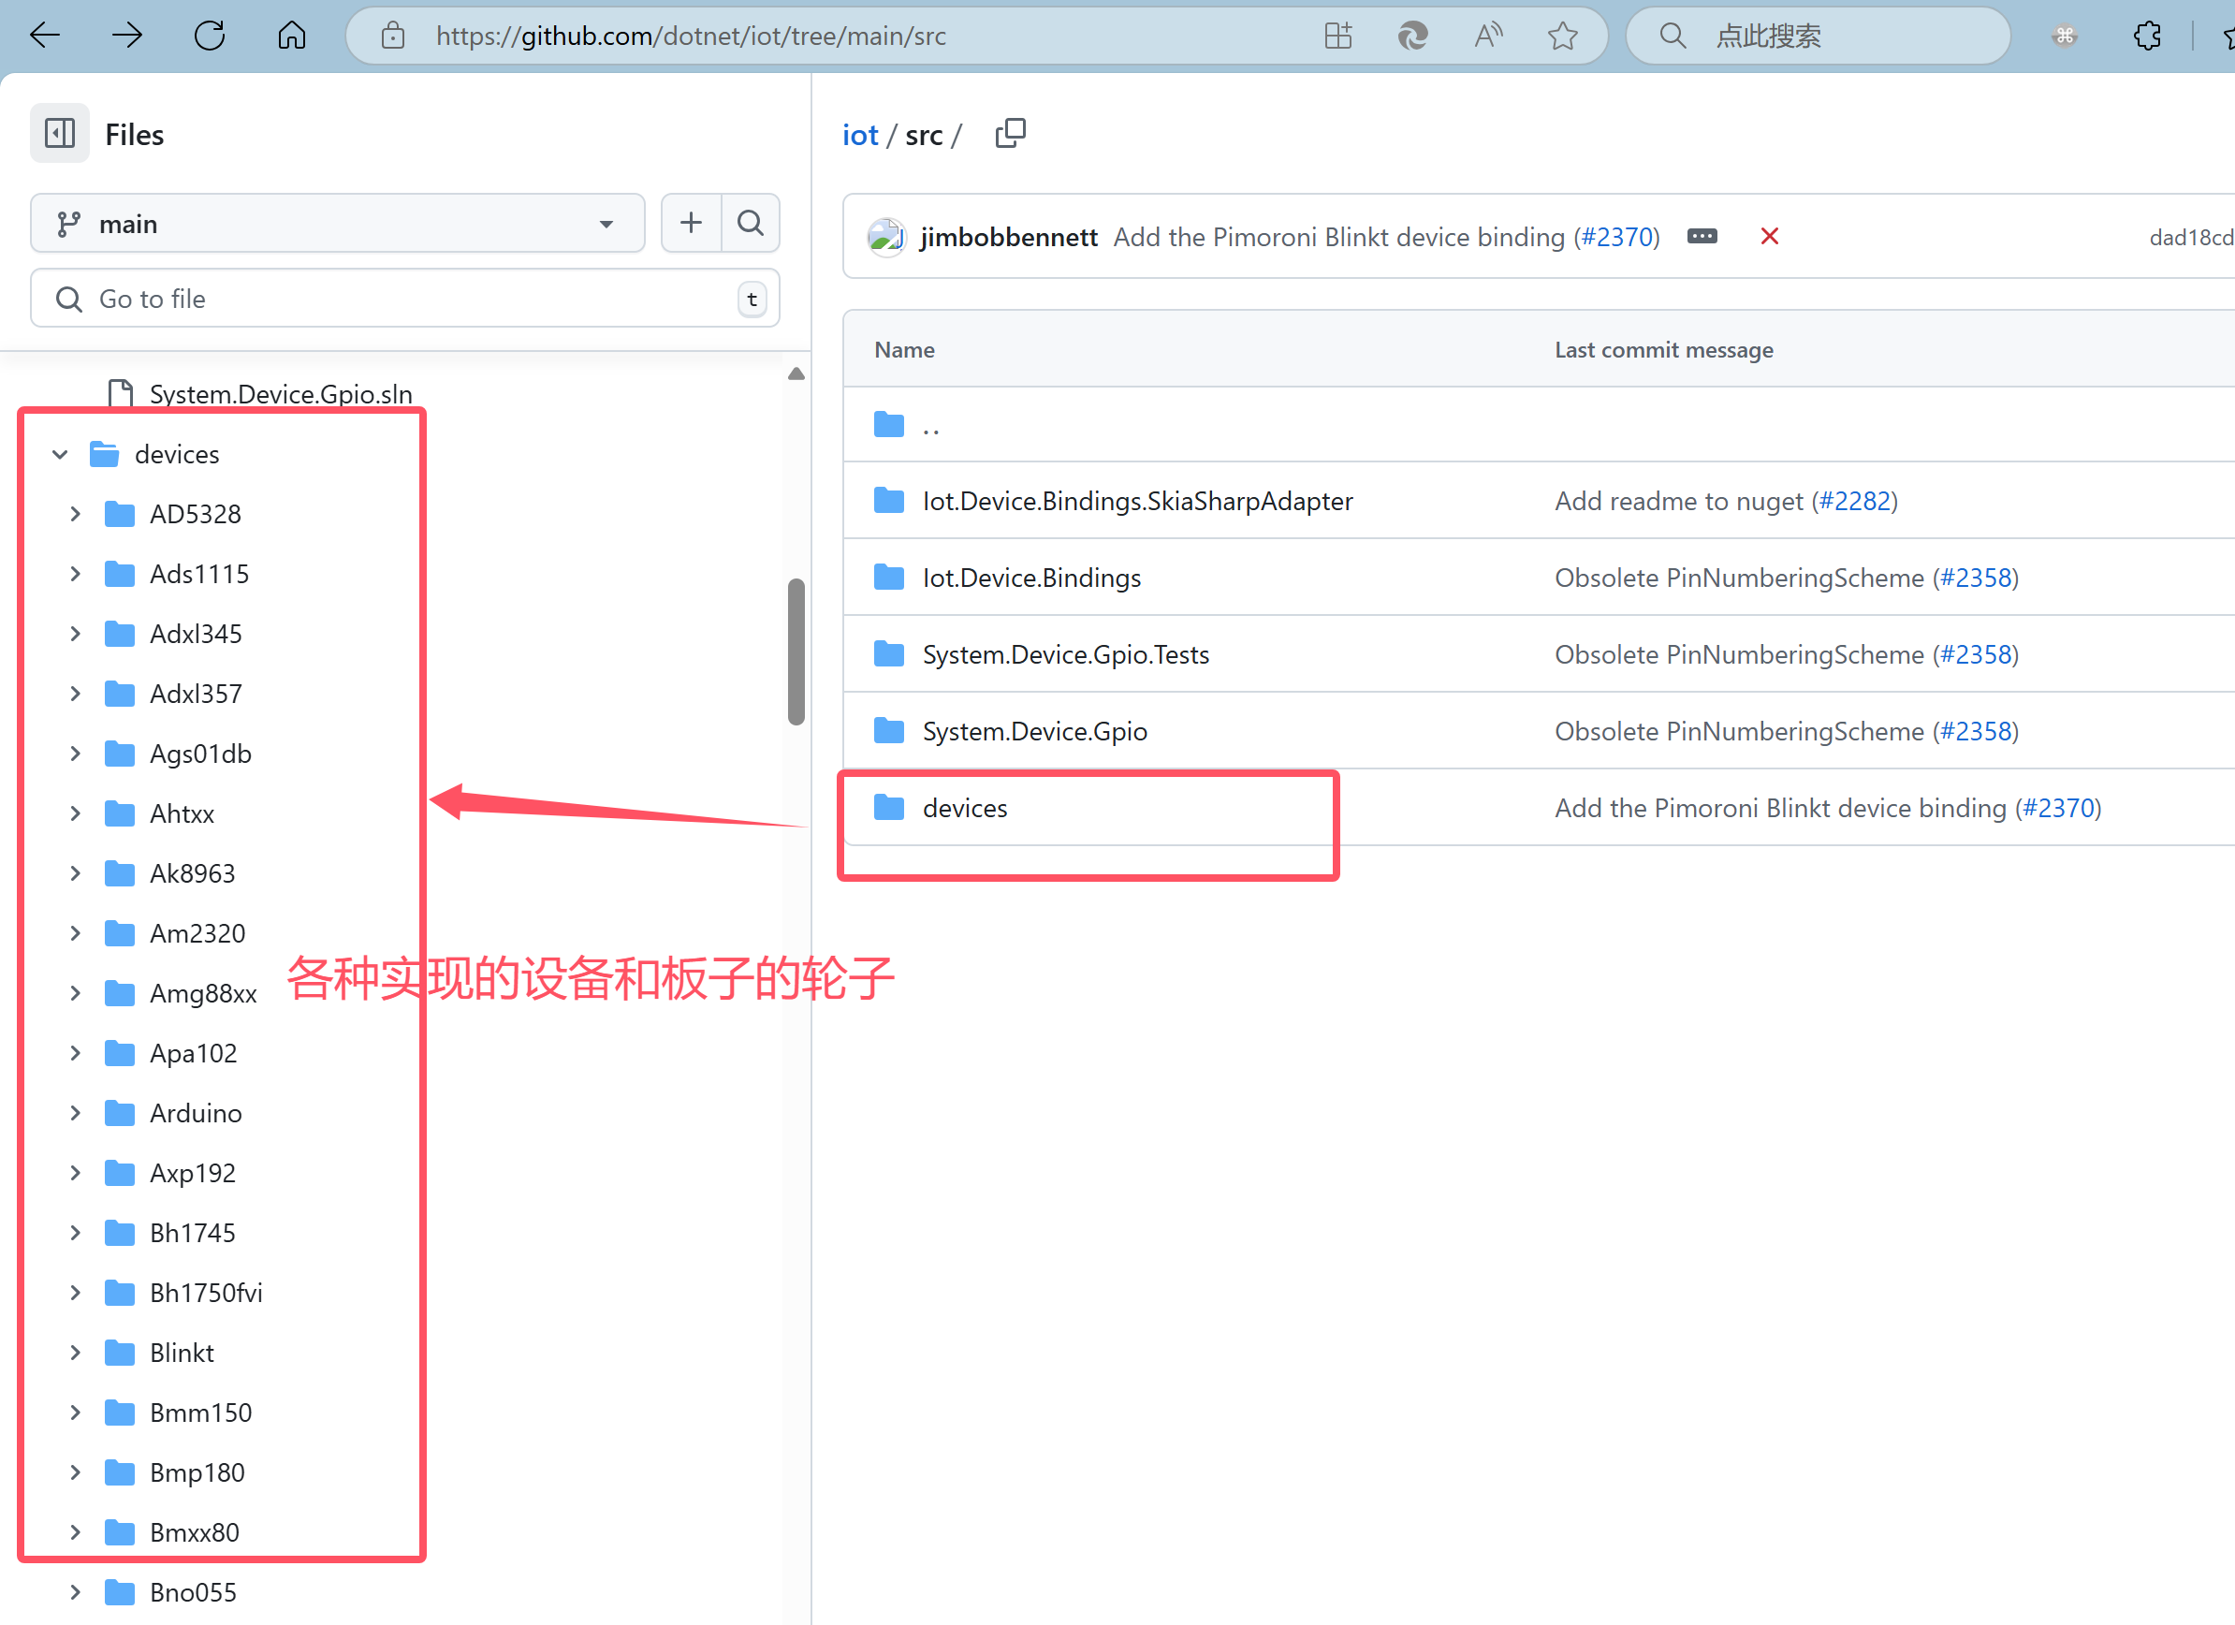Image resolution: width=2235 pixels, height=1625 pixels.
Task: Add page to favorites star icon
Action: (x=1562, y=37)
